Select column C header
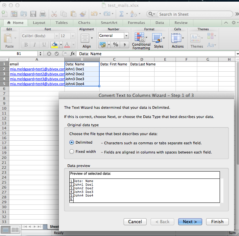 point(114,59)
